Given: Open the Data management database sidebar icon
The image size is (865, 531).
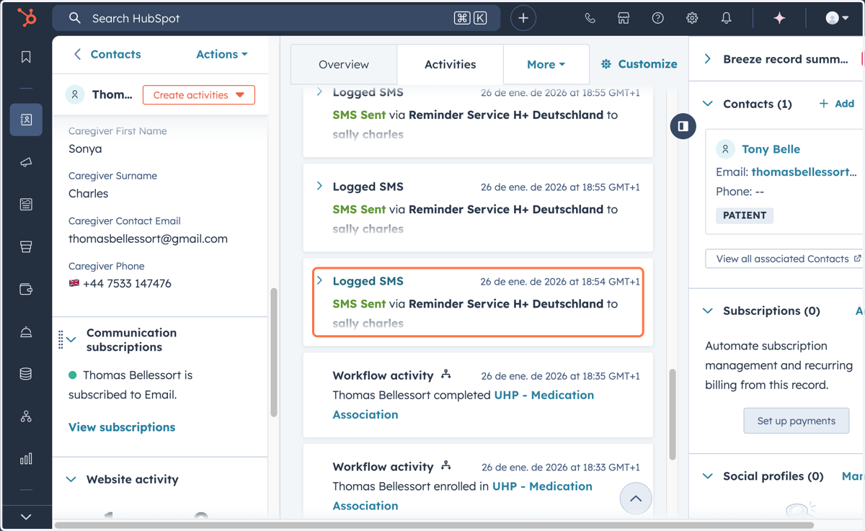Looking at the screenshot, I should (x=26, y=374).
